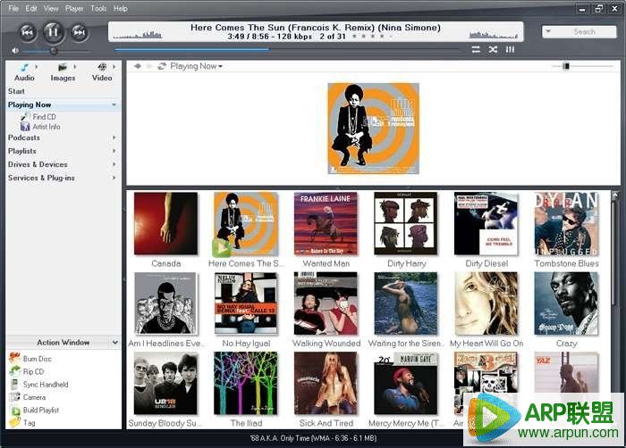Open Artist Info in sidebar
This screenshot has width=626, height=448.
pos(40,127)
